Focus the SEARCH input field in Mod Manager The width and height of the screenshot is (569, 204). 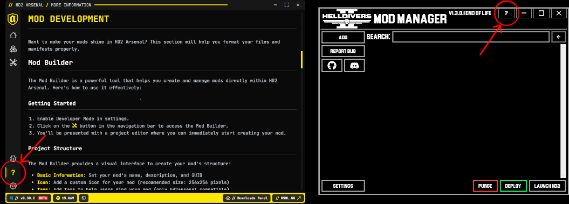(471, 37)
